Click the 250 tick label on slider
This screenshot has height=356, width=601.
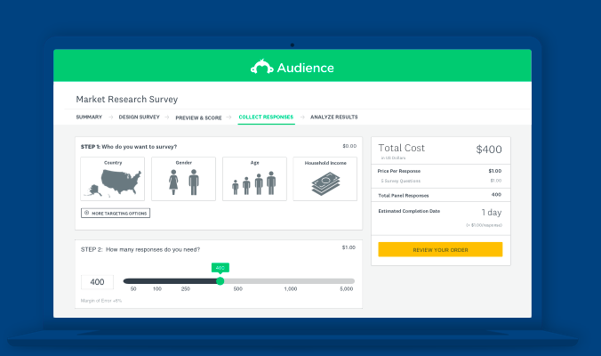coord(186,289)
